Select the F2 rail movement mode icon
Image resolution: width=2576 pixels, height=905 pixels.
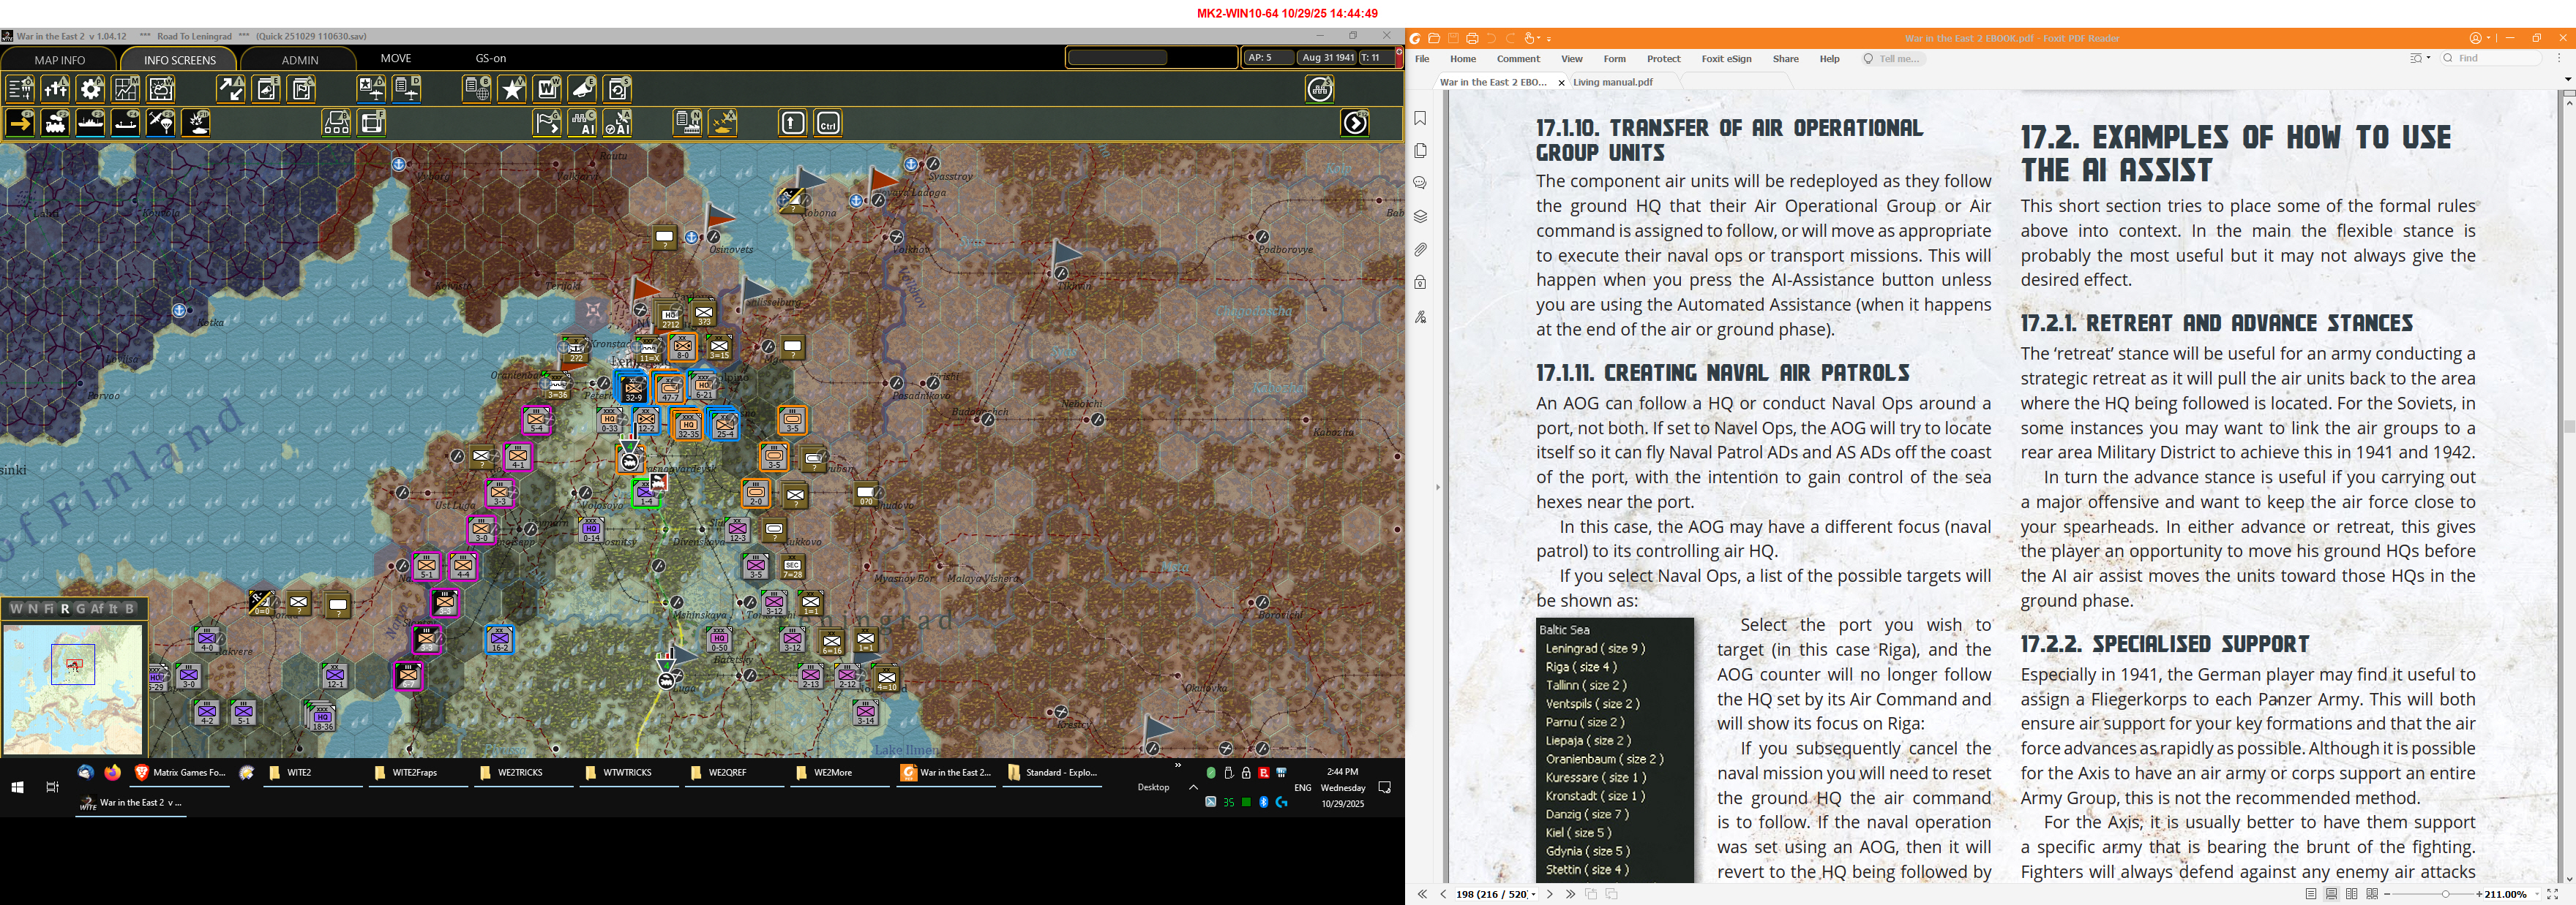pos(55,123)
